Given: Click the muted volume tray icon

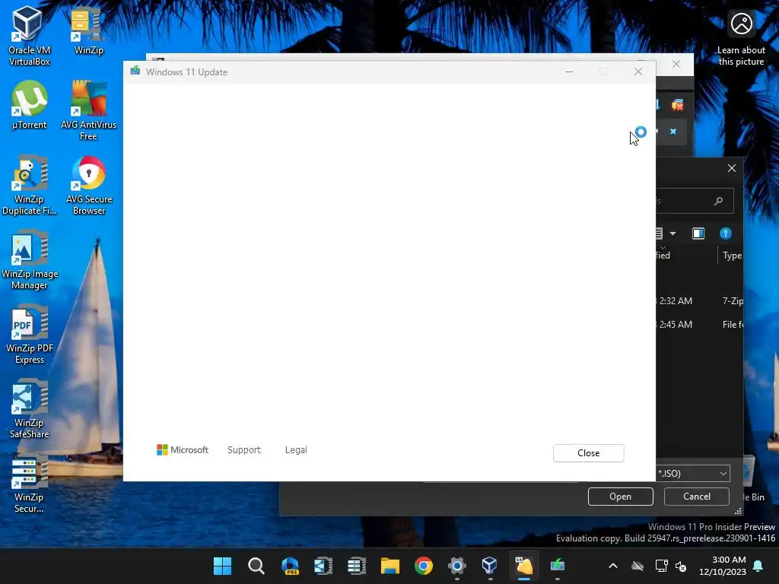Looking at the screenshot, I should tap(681, 566).
